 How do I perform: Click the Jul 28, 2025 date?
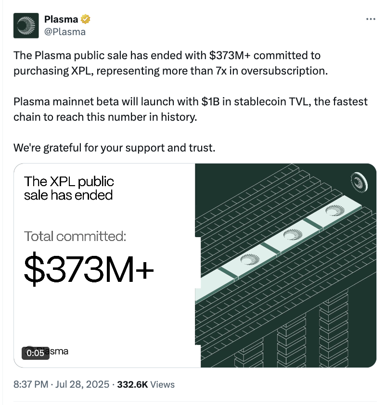point(83,384)
